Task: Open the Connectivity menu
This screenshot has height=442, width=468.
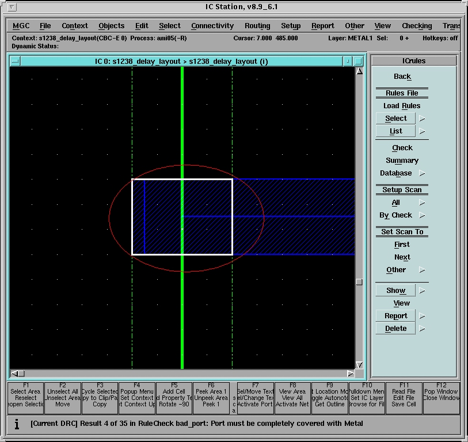Action: click(x=212, y=26)
